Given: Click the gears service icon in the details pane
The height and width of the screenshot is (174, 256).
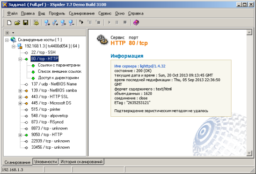Looking at the screenshot, I should (102, 39).
